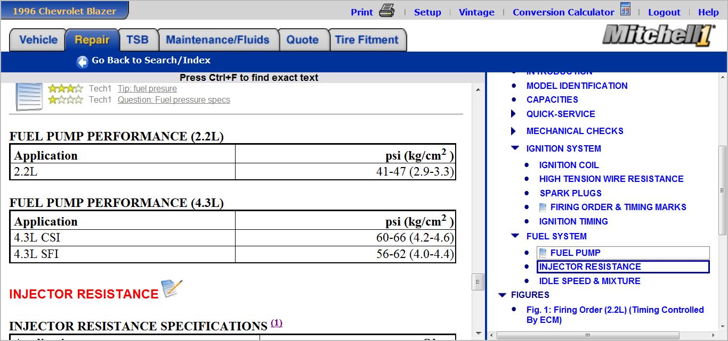Open the 'Tip: fuel presure' link

[x=147, y=89]
